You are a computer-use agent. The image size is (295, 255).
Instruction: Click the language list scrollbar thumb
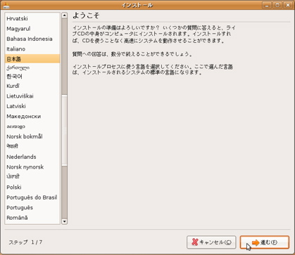(x=64, y=130)
